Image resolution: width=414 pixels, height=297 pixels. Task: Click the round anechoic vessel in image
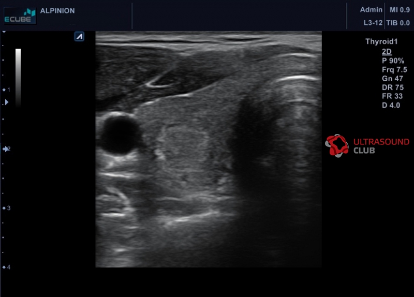[121, 134]
